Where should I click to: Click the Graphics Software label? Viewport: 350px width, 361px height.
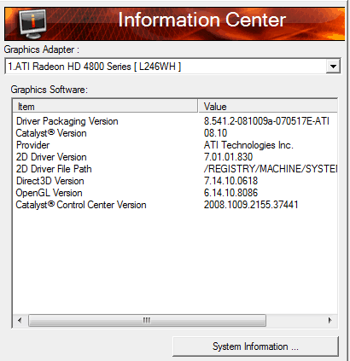pos(50,90)
